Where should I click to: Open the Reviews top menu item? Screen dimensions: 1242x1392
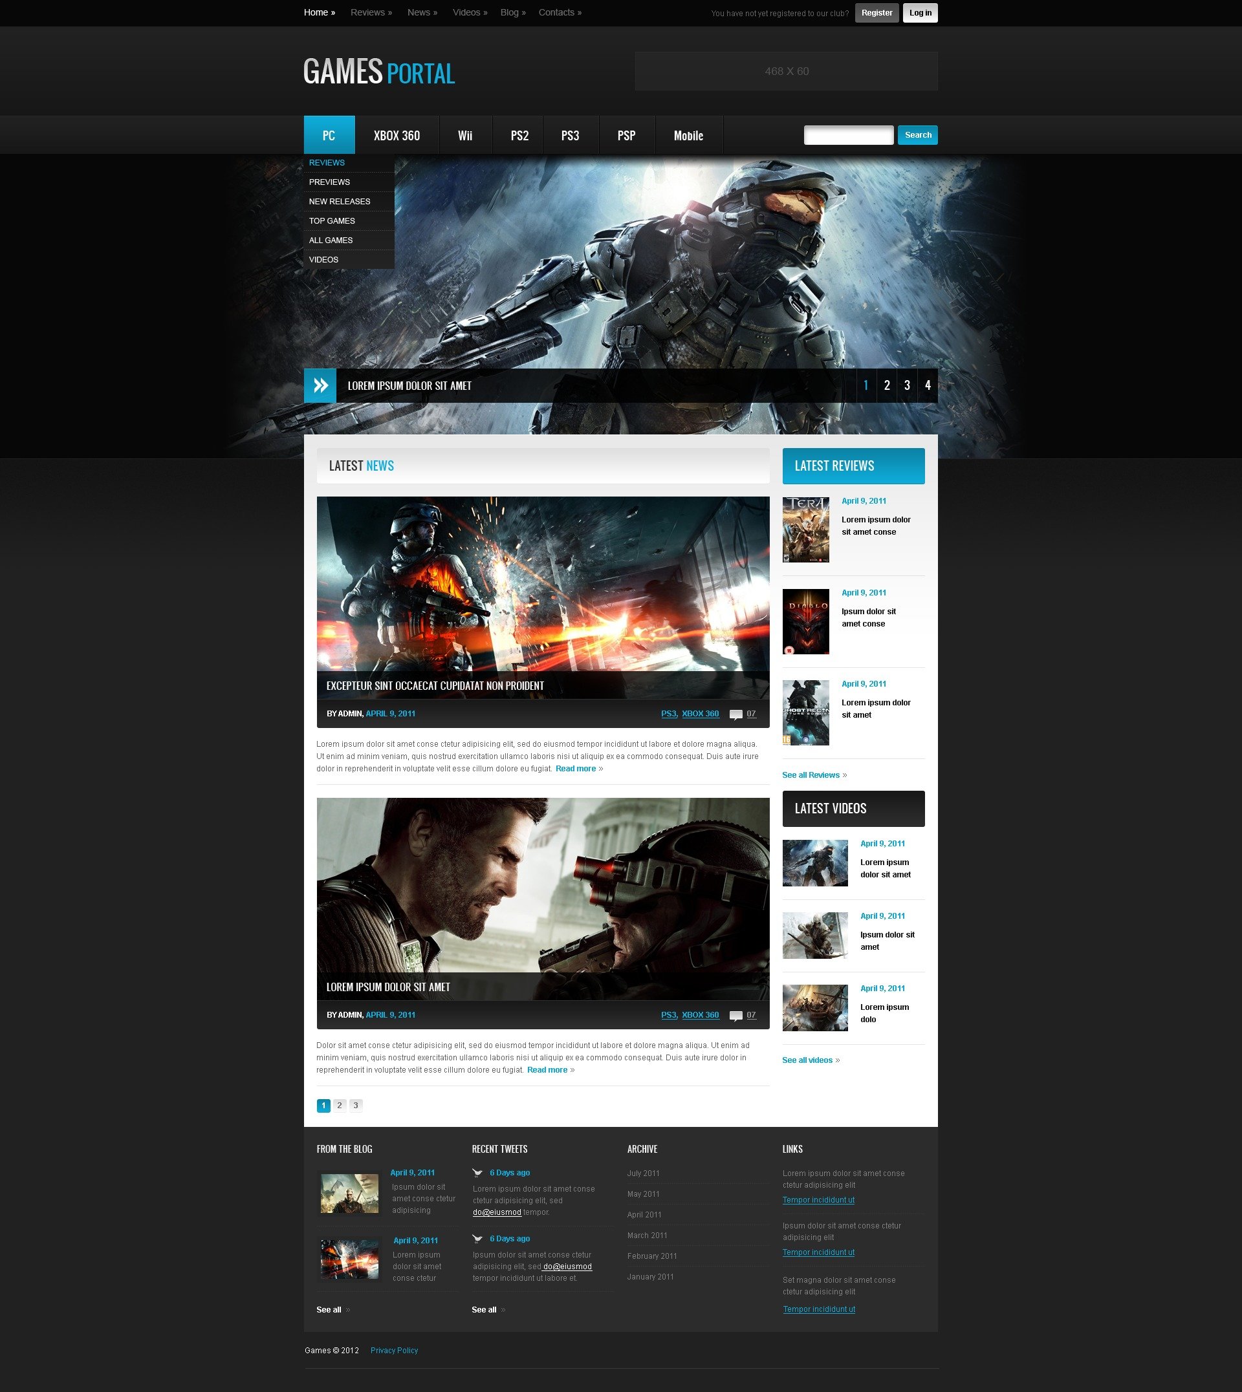tap(371, 12)
